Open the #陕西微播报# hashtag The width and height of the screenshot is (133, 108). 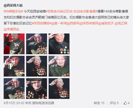pos(41,23)
